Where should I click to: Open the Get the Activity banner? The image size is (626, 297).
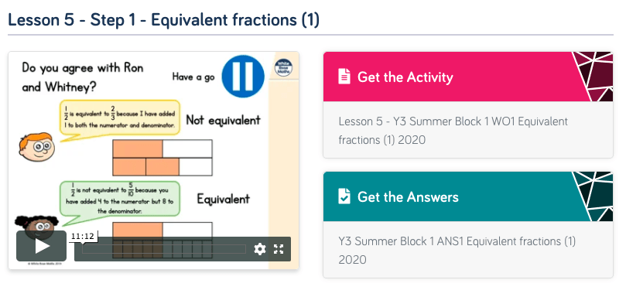point(468,77)
